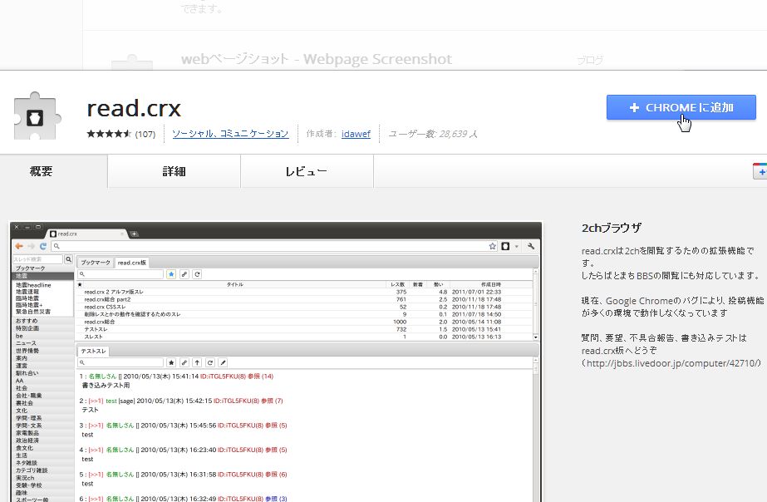Click the magnifier button beside スレッド検索

68,258
